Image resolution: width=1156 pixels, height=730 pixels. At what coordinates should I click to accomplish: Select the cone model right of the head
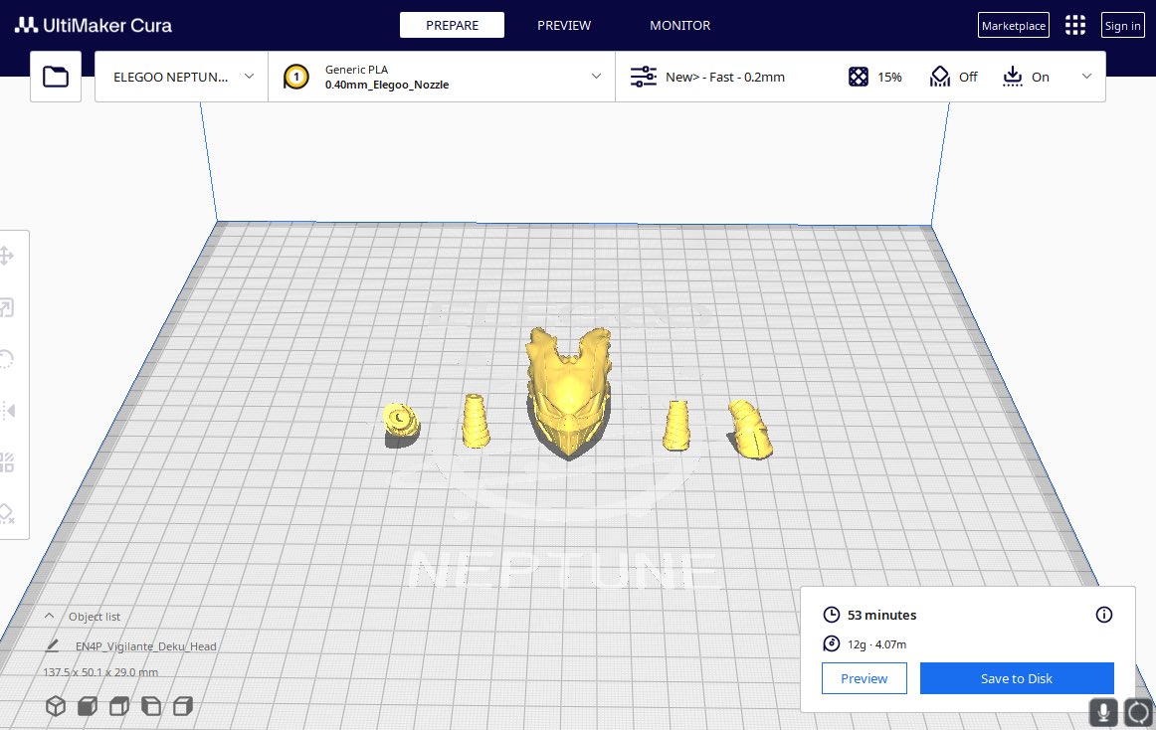pyautogui.click(x=676, y=425)
